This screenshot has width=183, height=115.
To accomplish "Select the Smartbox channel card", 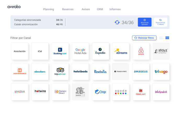I will [20, 92].
